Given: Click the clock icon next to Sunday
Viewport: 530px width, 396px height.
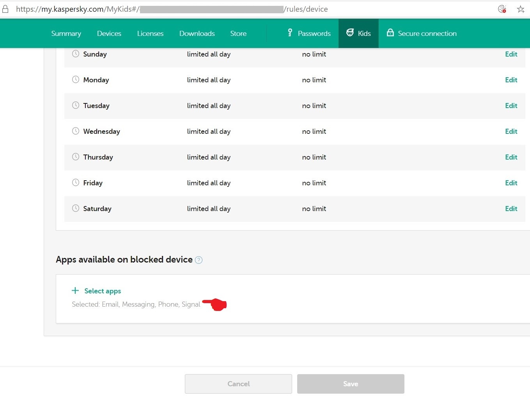Looking at the screenshot, I should (x=76, y=54).
